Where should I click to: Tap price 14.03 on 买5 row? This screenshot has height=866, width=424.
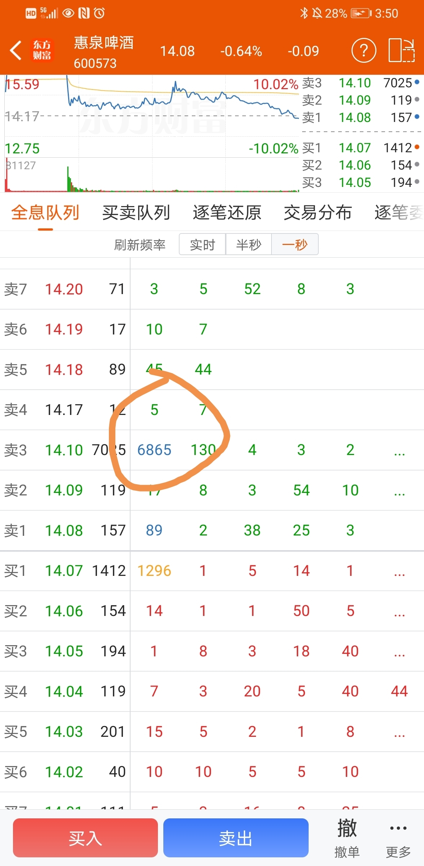coord(64,732)
